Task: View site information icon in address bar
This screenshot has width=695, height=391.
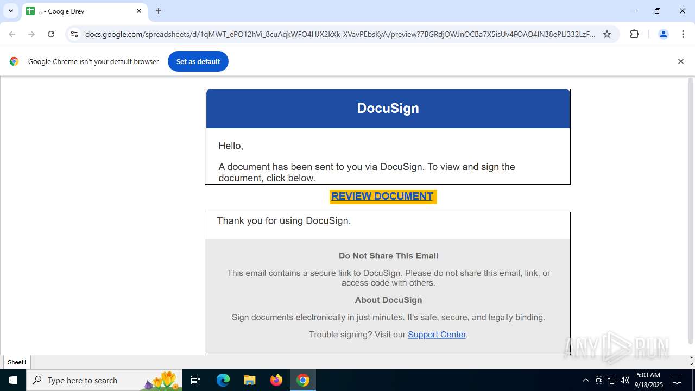Action: [x=75, y=34]
